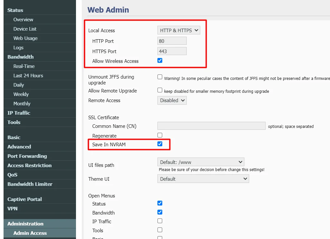Check Tools under Open Menus
This screenshot has width=330, height=239.
160,230
